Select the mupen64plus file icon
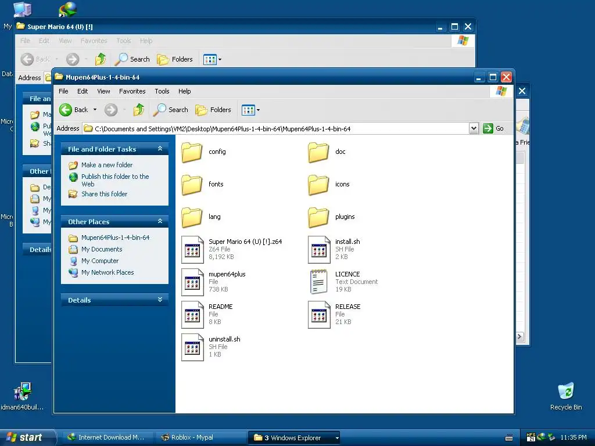 point(192,282)
